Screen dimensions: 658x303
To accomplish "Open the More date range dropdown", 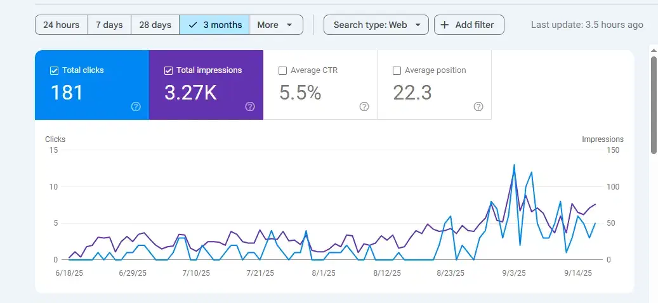I will tap(275, 25).
